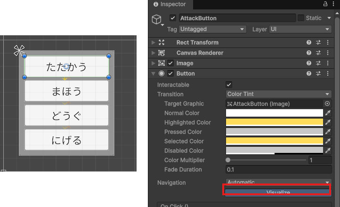Select the にげる button in scene
Image resolution: width=340 pixels, height=207 pixels.
pyautogui.click(x=66, y=140)
